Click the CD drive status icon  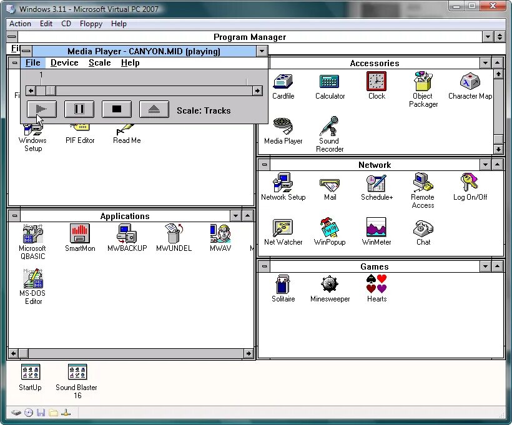click(29, 413)
